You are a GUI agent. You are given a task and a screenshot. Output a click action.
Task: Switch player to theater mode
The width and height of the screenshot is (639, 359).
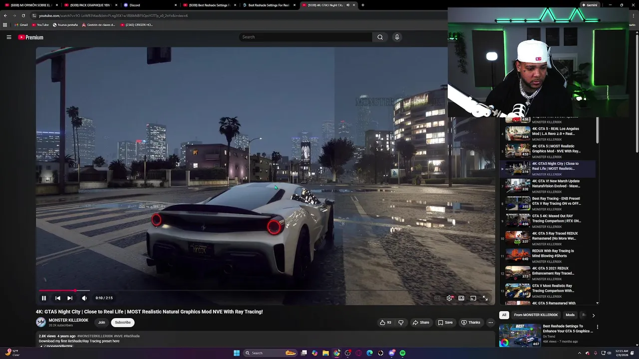click(461, 298)
